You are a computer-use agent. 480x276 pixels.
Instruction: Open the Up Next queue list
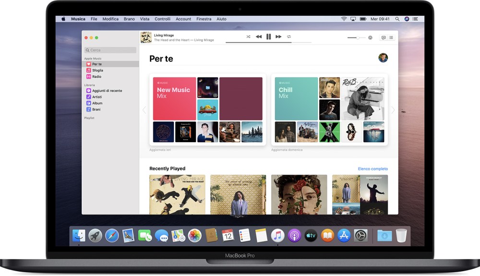click(391, 37)
